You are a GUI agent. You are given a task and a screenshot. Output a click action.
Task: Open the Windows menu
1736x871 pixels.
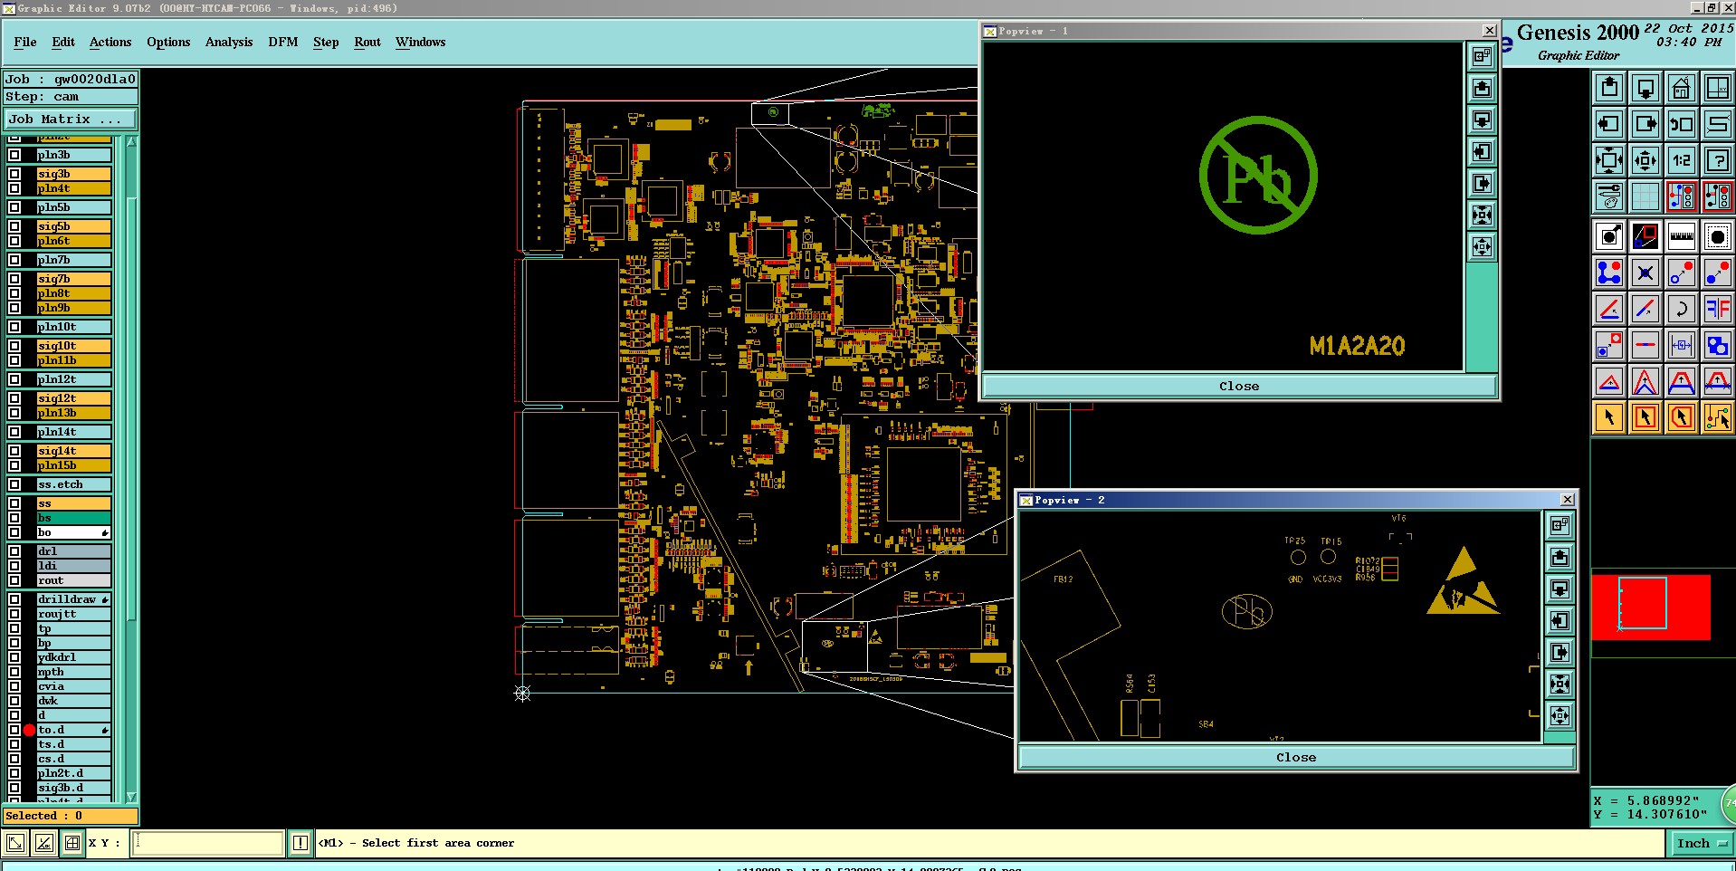[421, 43]
